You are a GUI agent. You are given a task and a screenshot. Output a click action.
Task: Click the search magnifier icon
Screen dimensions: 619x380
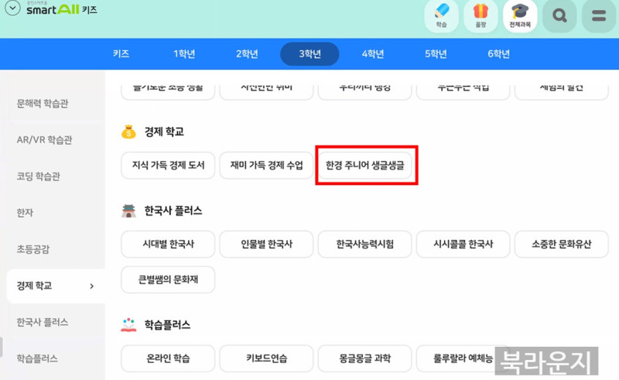(559, 16)
